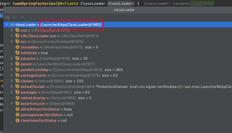Collapse the classLoader root node
This screenshot has height=133, width=232.
click(6, 25)
